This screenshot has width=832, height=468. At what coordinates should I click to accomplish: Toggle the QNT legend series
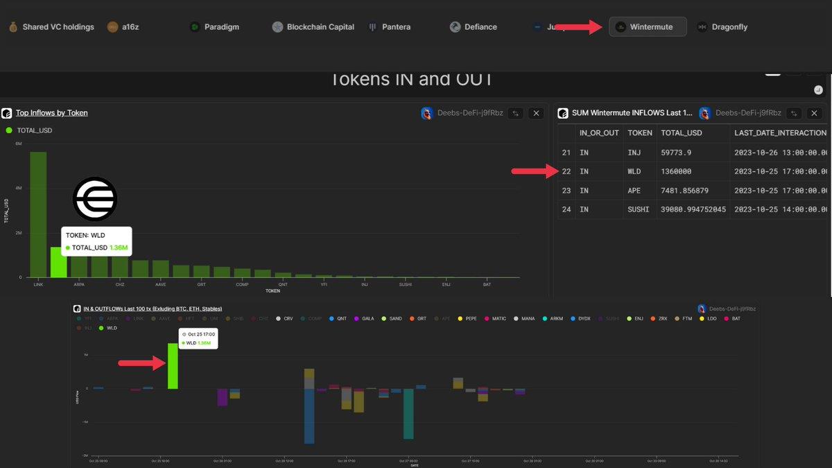tap(338, 318)
